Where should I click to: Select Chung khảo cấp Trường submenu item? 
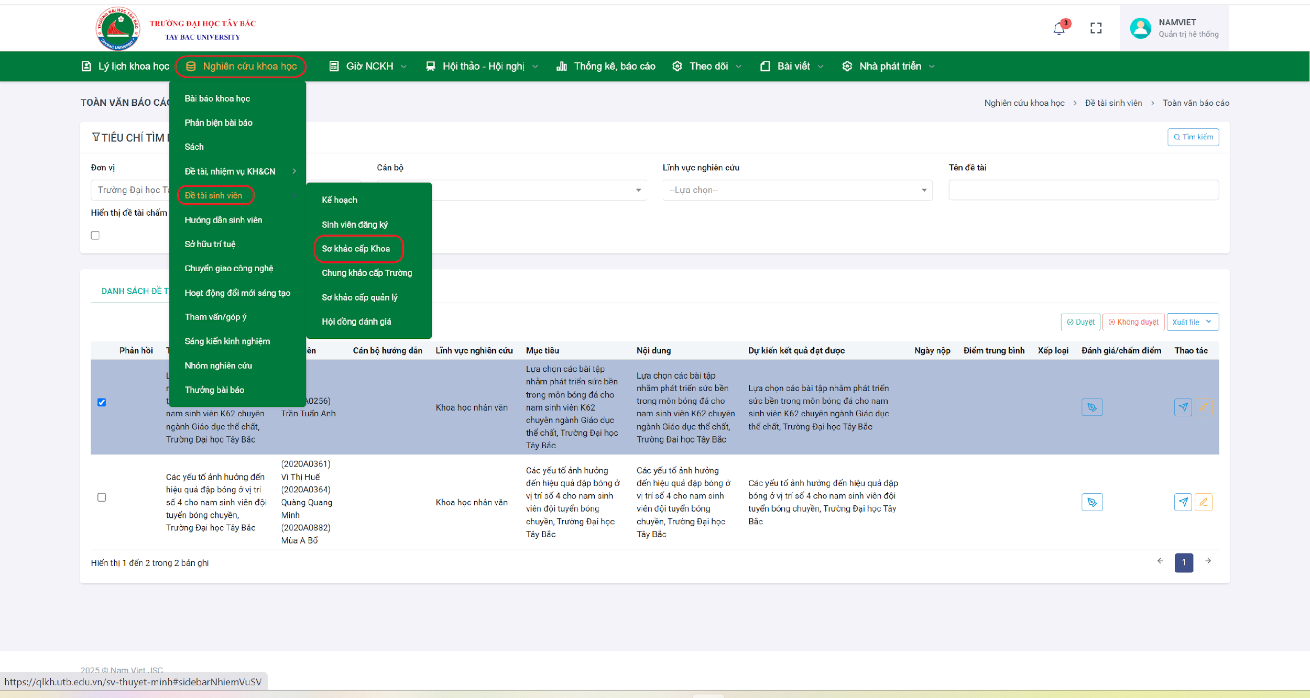coord(367,273)
